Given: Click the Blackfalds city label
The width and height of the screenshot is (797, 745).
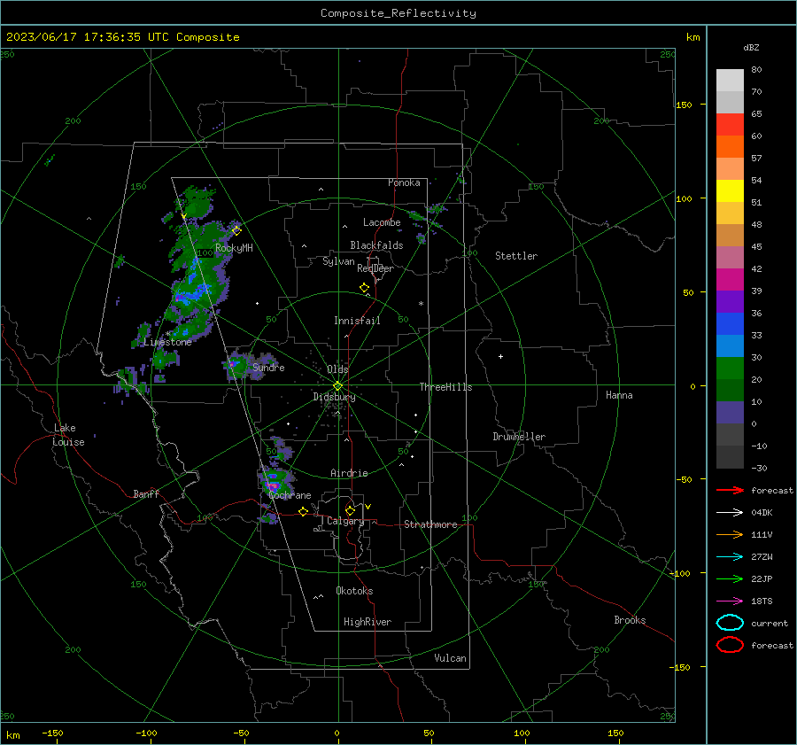Looking at the screenshot, I should pyautogui.click(x=376, y=245).
